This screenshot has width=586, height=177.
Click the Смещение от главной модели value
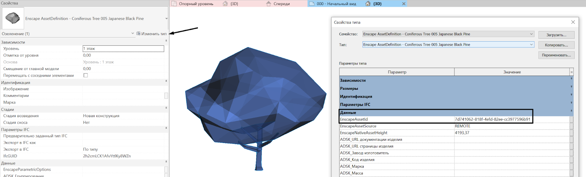87,69
